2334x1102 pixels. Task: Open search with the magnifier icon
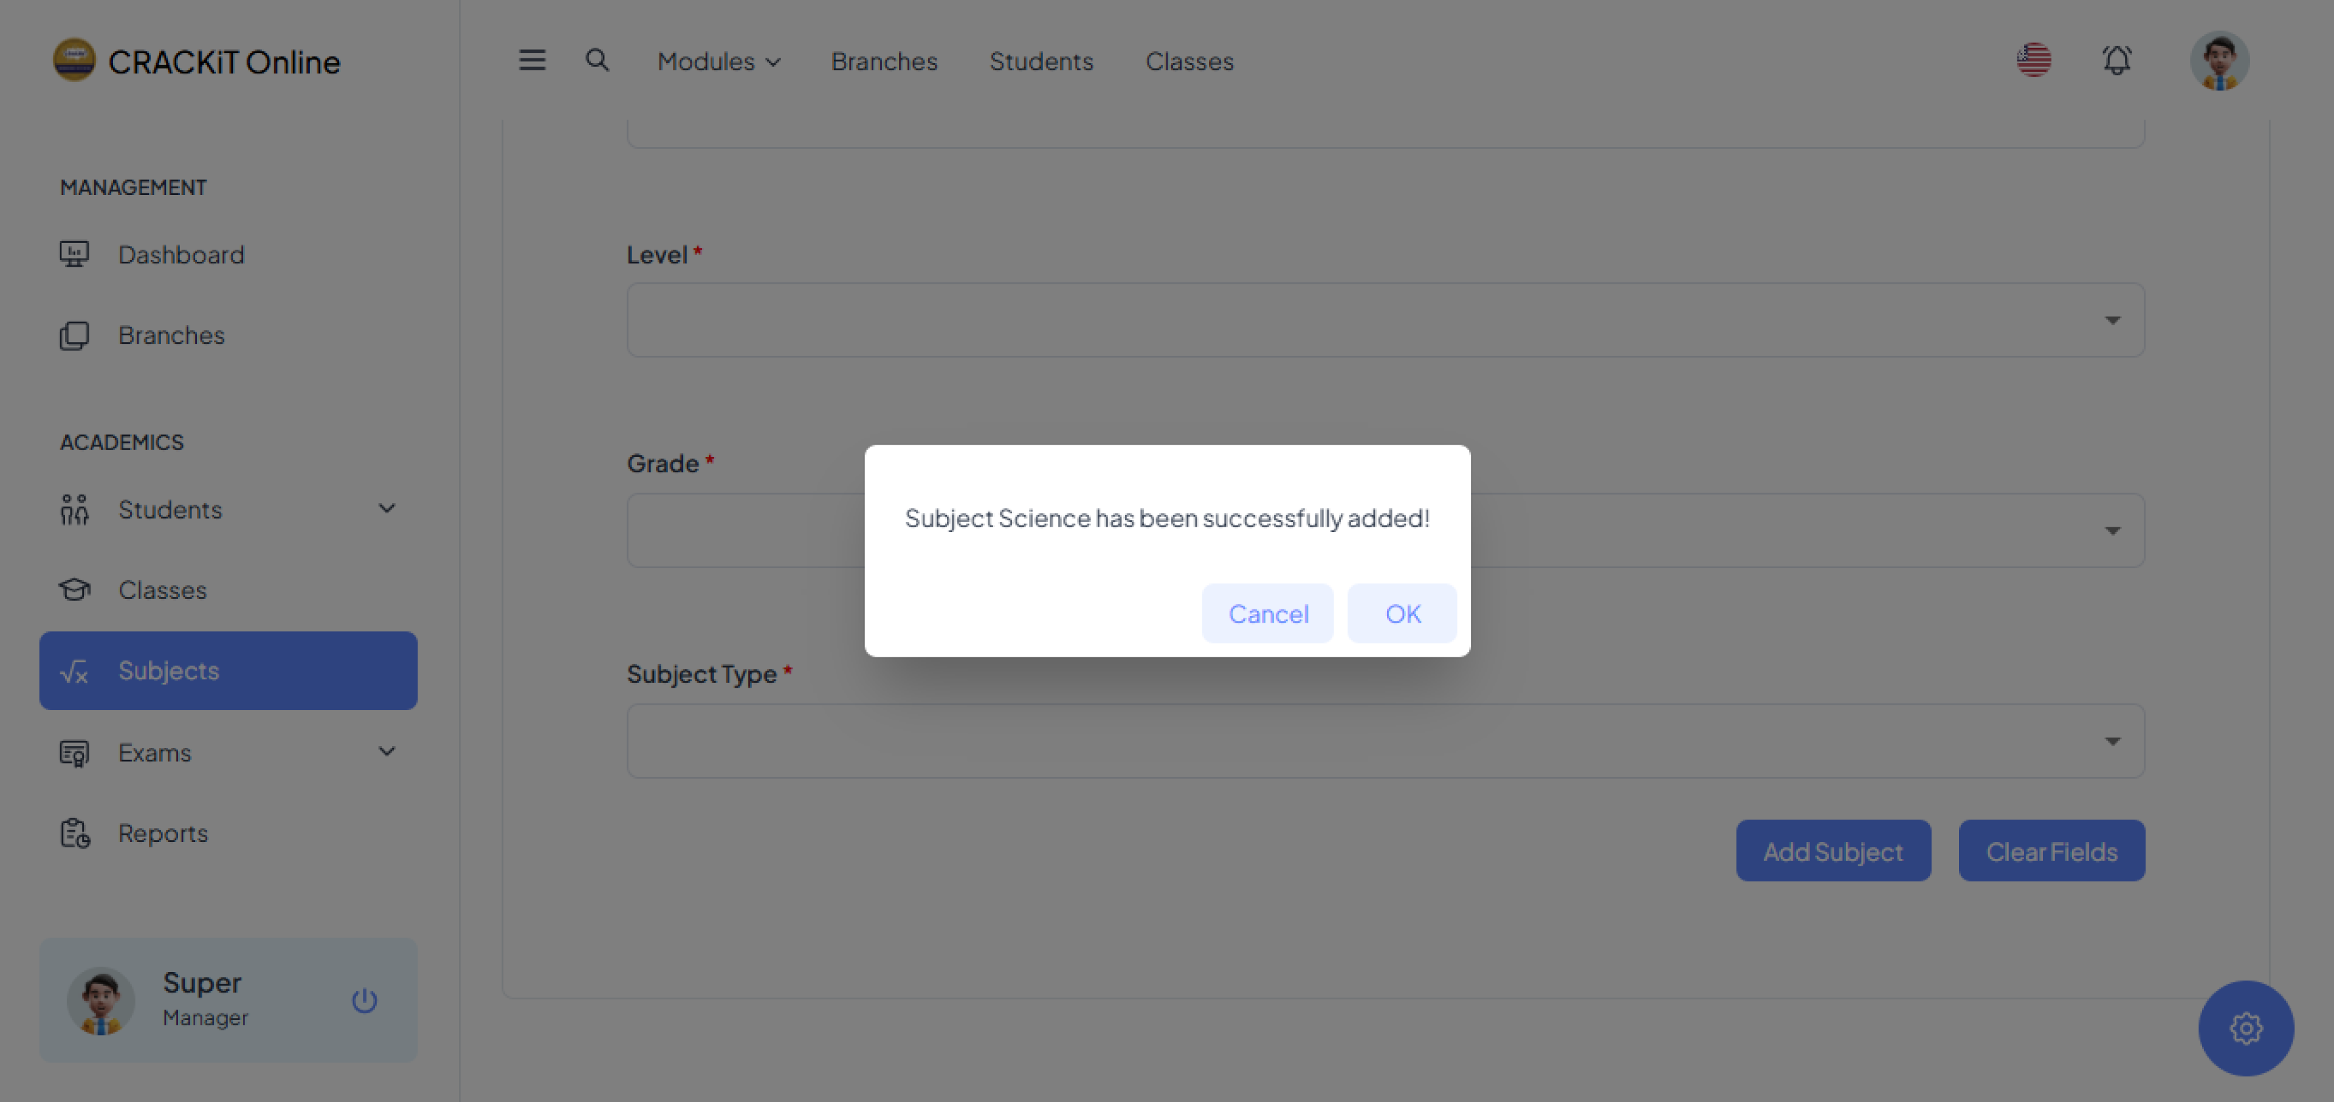597,61
